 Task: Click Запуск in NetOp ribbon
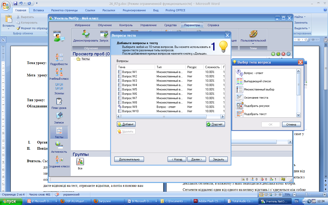point(104,36)
